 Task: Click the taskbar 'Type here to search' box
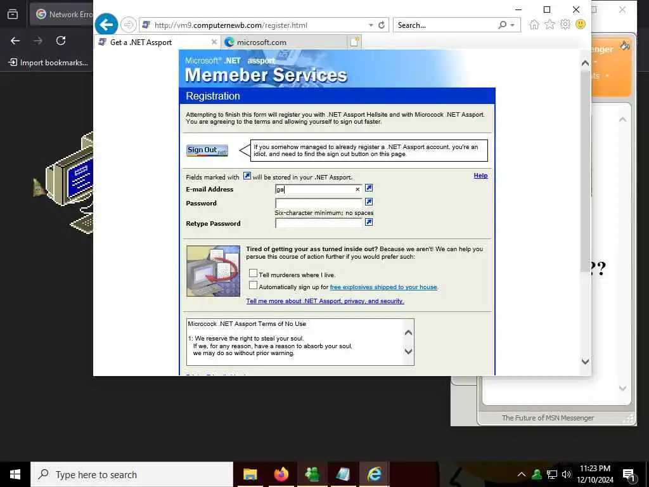[132, 474]
